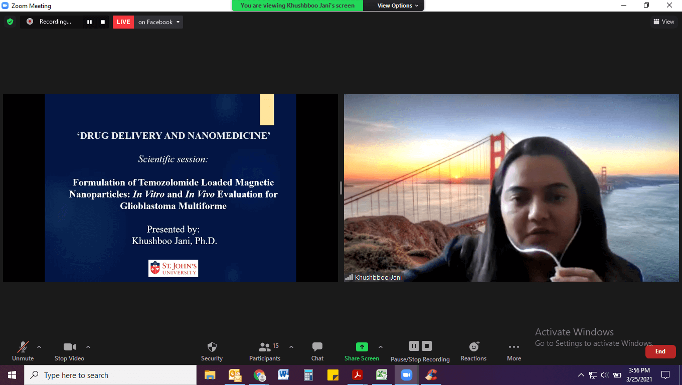Open the More options menu
This screenshot has height=385, width=682.
coord(514,351)
